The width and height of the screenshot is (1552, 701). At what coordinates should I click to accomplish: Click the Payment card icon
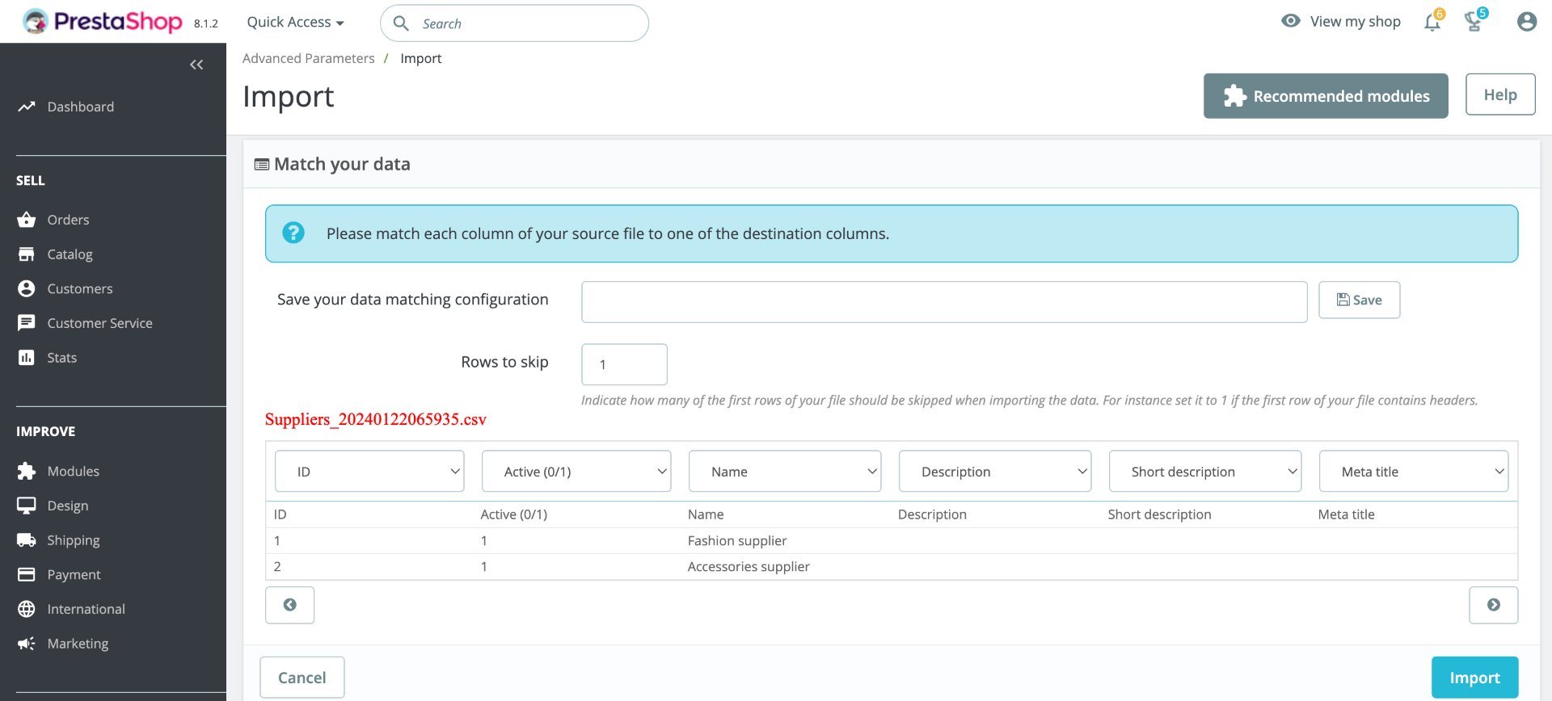(x=27, y=574)
